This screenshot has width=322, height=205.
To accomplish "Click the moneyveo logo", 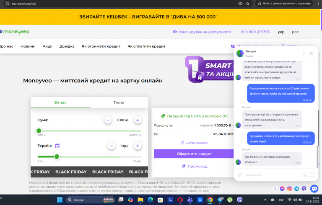I will pyautogui.click(x=15, y=31).
